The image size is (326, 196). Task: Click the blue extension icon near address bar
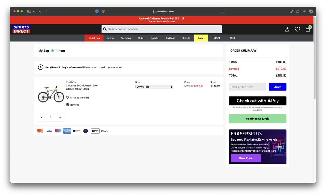tap(97, 12)
